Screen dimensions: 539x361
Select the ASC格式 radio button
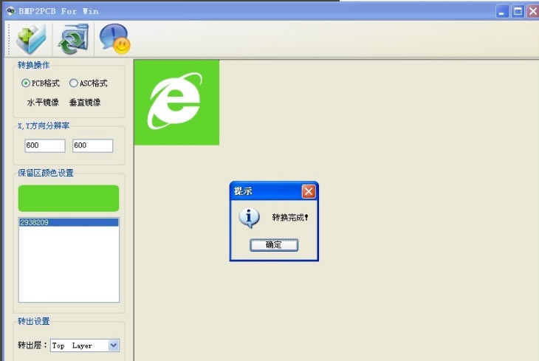(89, 83)
